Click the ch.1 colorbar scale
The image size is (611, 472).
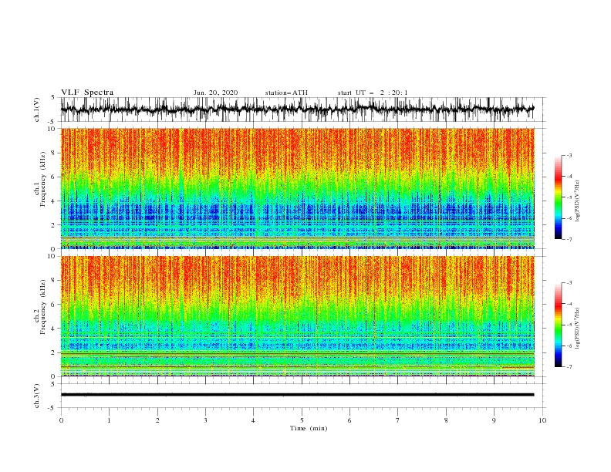tap(559, 197)
